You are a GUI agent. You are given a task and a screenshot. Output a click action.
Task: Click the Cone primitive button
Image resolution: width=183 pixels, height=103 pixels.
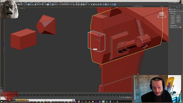pyautogui.click(x=178, y=16)
